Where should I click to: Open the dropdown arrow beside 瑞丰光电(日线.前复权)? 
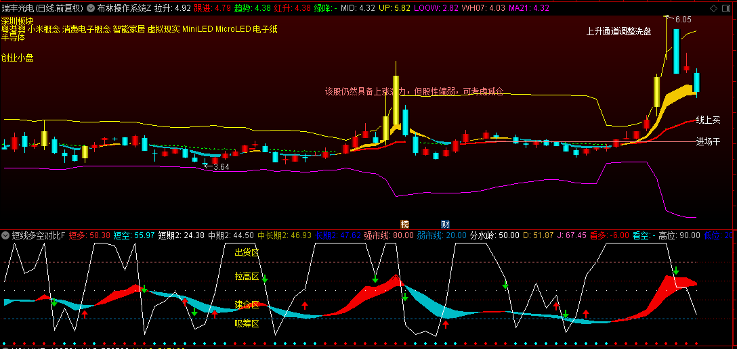point(90,8)
